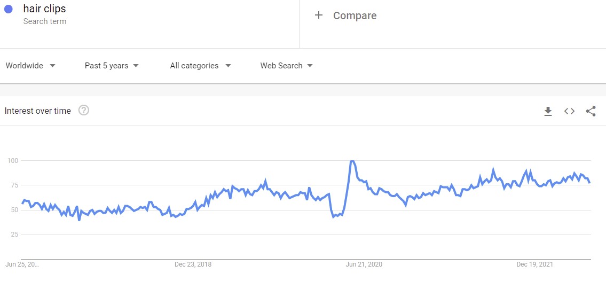Click the Compare text label
Viewport: 606px width, 281px height.
coord(355,15)
